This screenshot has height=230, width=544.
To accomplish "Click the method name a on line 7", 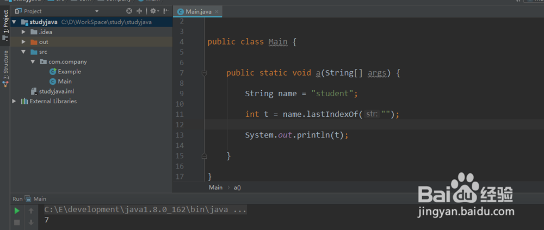I will (318, 73).
